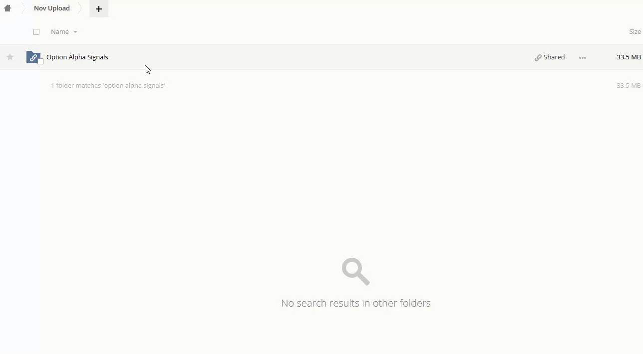Sort by the Size column header

[635, 31]
